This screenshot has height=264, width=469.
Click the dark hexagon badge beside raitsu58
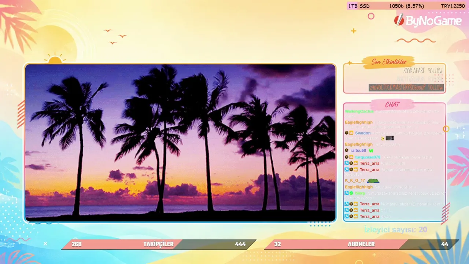[x=347, y=150]
